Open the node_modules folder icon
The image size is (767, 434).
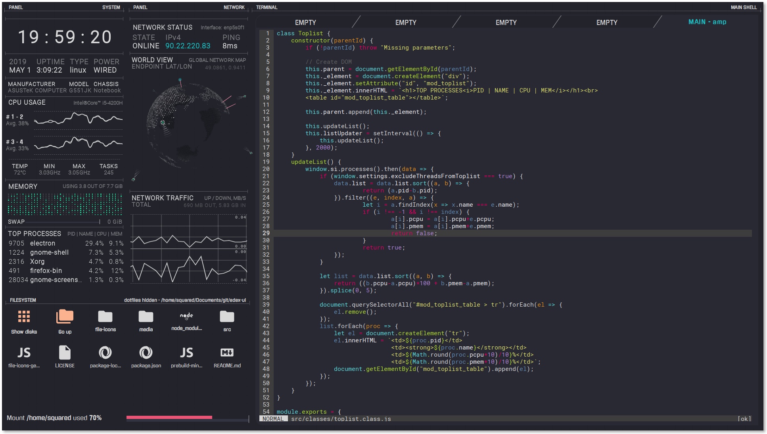tap(186, 316)
